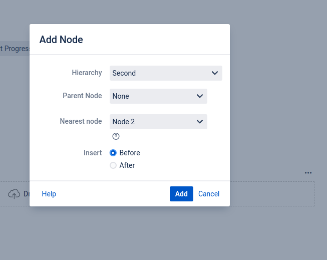Click the question mark help icon below Nearest node

116,136
